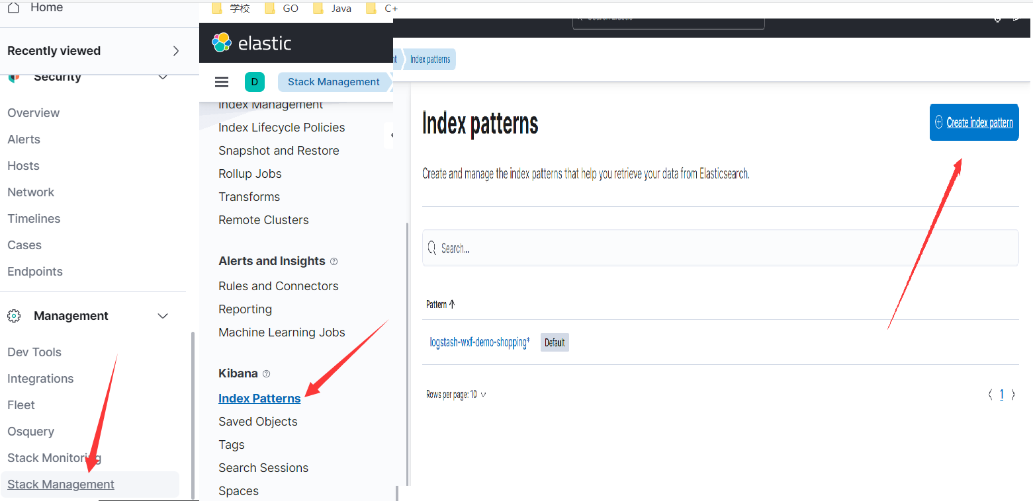Open Dev Tools under Management
The width and height of the screenshot is (1033, 501).
(x=34, y=352)
